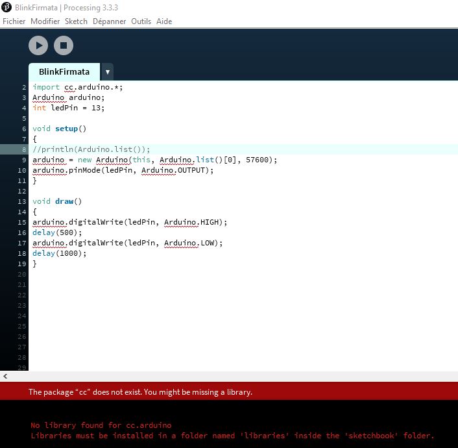Click the Processing logo in title bar
Image resolution: width=458 pixels, height=448 pixels.
(6, 7)
